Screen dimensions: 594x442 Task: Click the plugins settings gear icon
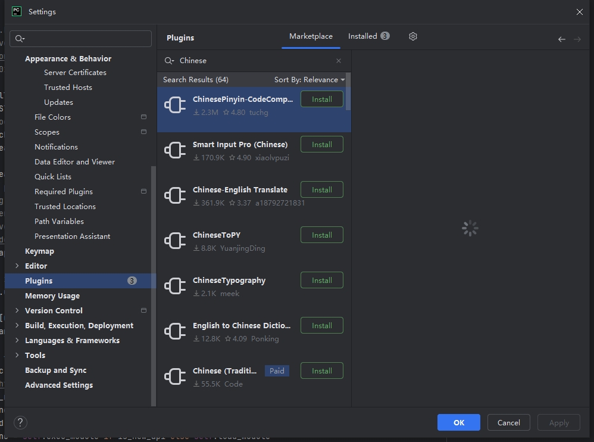pos(413,36)
